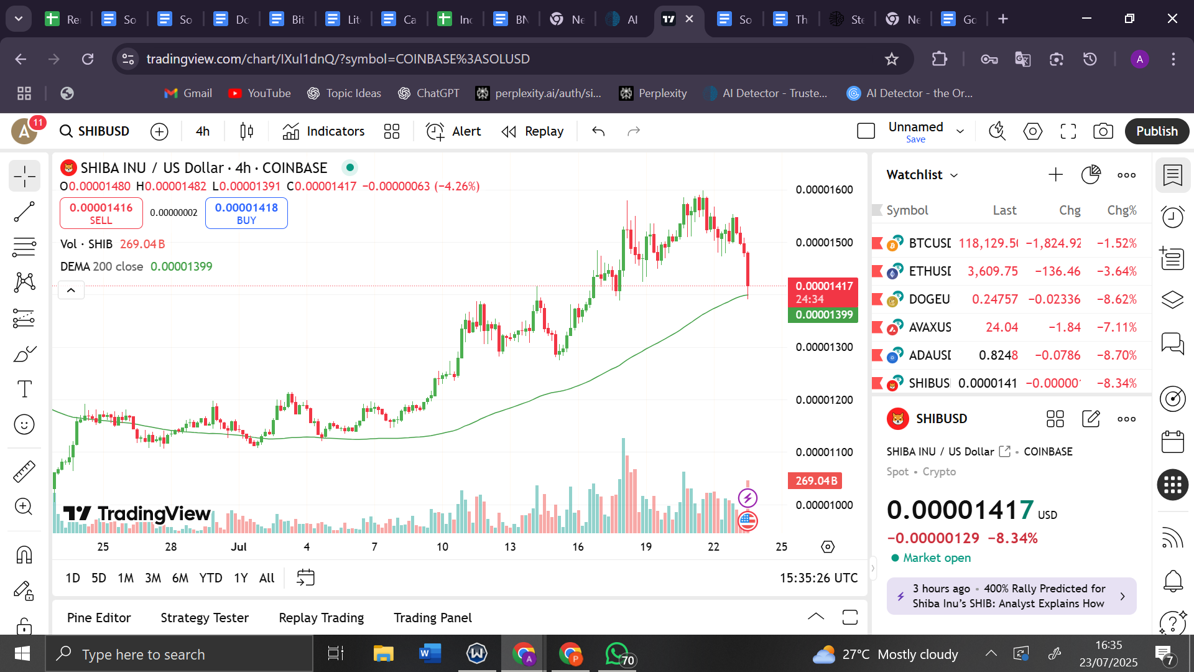Select the brush drawing tool
1194x672 pixels.
click(x=24, y=354)
